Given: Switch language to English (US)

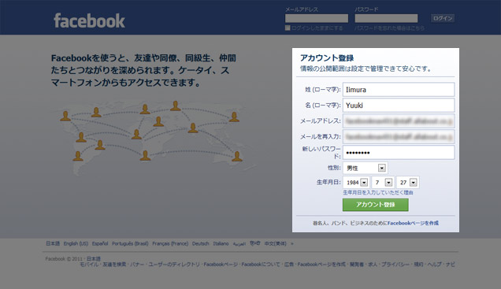Looking at the screenshot, I should coord(76,243).
